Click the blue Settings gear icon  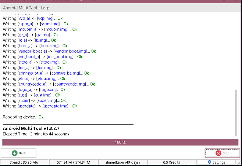click(209, 162)
